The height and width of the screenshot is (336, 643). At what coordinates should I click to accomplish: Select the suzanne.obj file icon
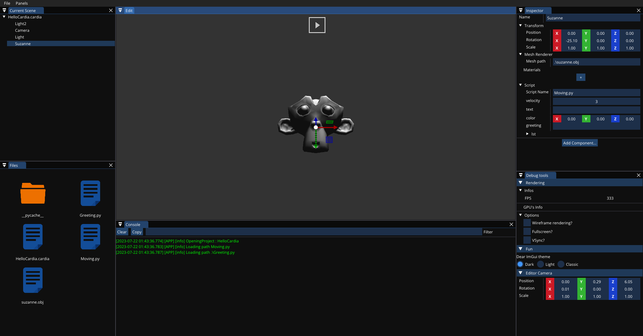pos(33,281)
